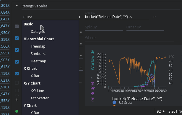182x115 pixels.
Task: Click the arrow in the row count status
Action: coord(164,111)
